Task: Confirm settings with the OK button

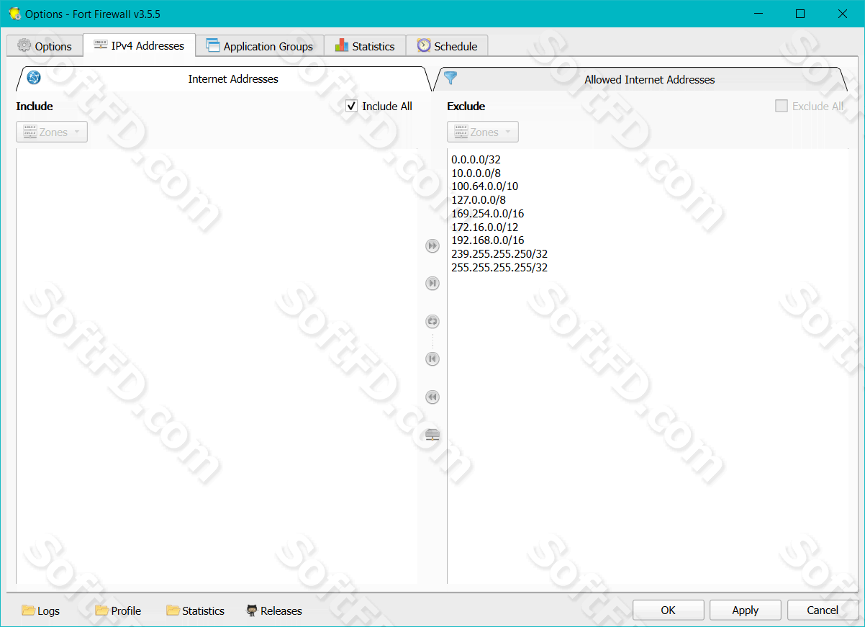Action: pos(669,610)
